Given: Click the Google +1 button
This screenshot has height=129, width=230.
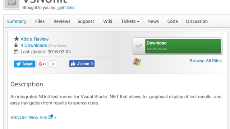Looking at the screenshot, I should (42, 64).
